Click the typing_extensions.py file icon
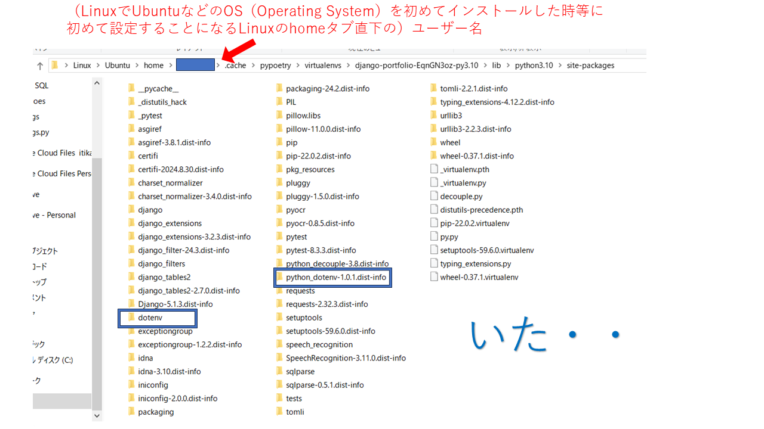 [x=434, y=263]
